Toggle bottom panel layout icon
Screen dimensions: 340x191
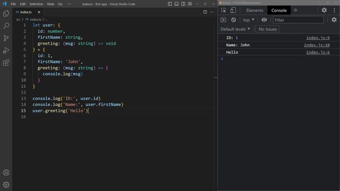176,4
